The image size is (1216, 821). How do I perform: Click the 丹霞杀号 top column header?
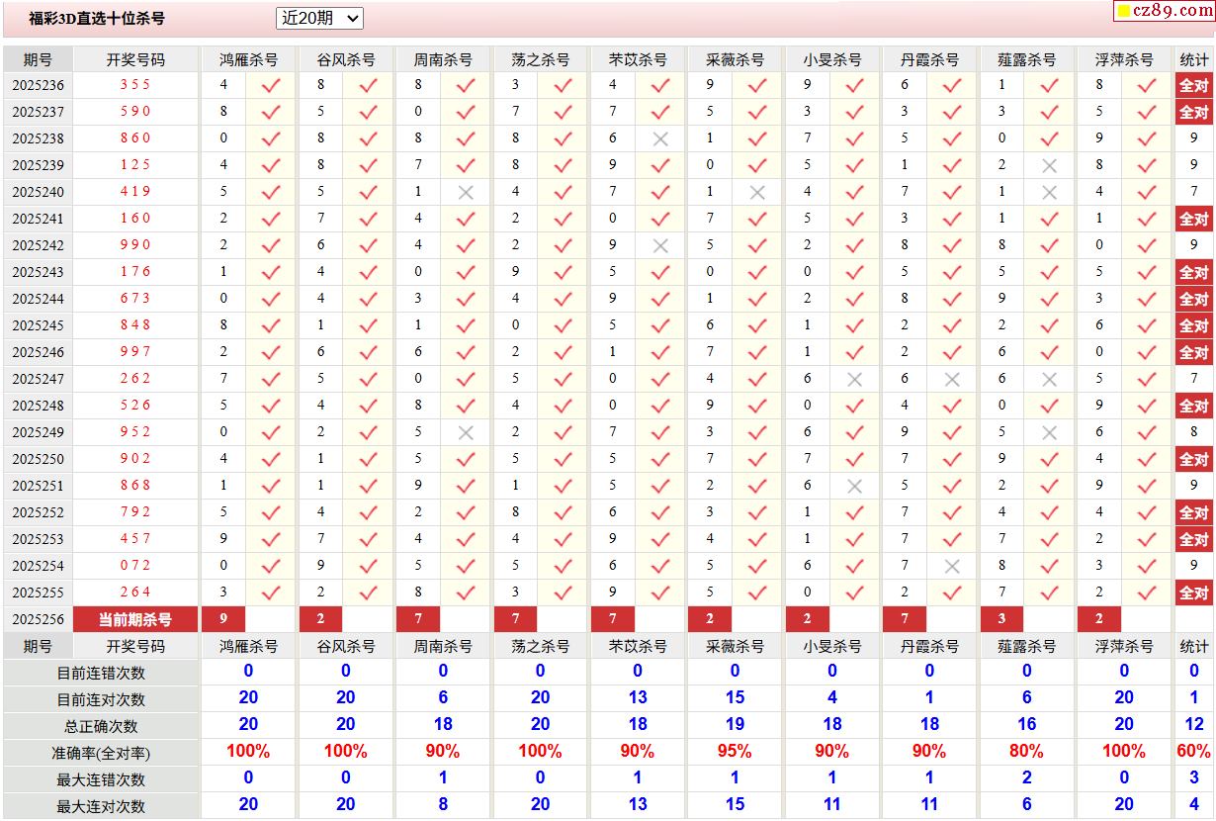929,59
